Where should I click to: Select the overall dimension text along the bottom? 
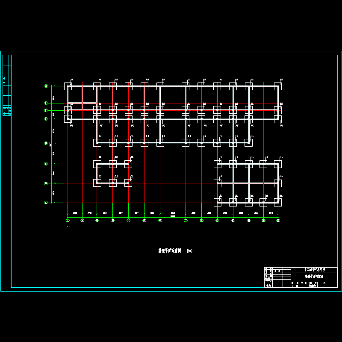pos(173,217)
